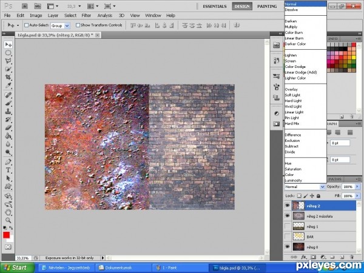Hide the réteg 0 layer
The image size is (364, 273).
point(288,247)
